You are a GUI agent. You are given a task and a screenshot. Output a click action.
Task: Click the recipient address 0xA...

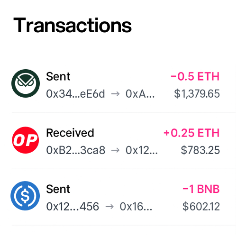(x=140, y=94)
